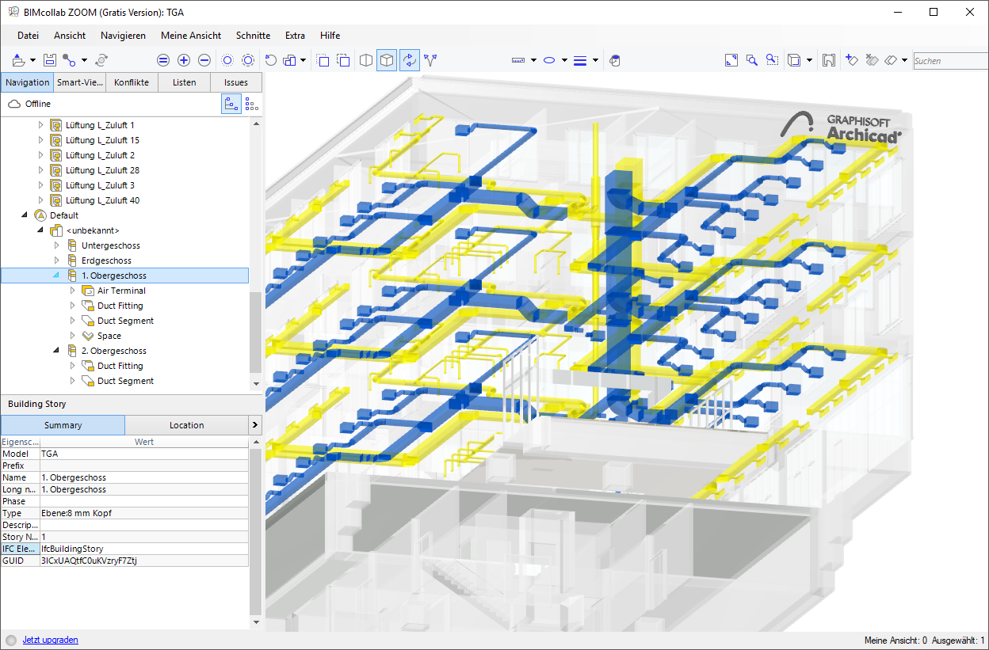Toggle the perspective cube view button
989x650 pixels.
(x=387, y=60)
